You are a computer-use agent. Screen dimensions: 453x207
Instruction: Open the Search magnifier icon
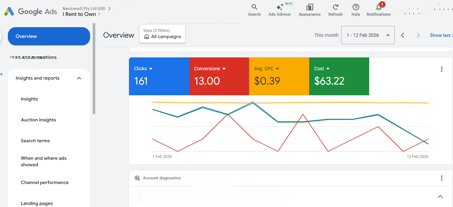(254, 7)
